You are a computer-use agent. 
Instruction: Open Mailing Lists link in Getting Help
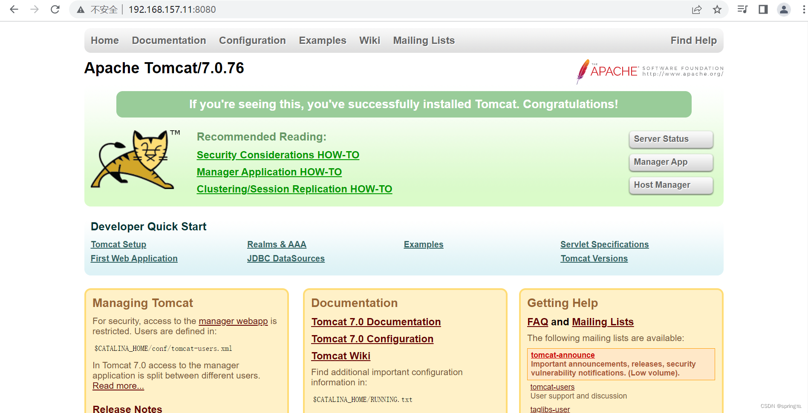point(603,322)
